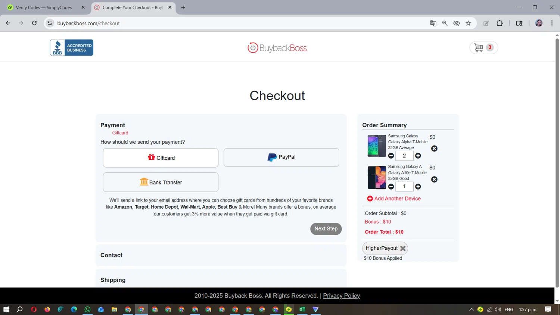The image size is (560, 315).
Task: Click the pencil extension icon
Action: [486, 23]
